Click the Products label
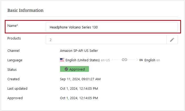The height and width of the screenshot is (111, 185). (14, 38)
